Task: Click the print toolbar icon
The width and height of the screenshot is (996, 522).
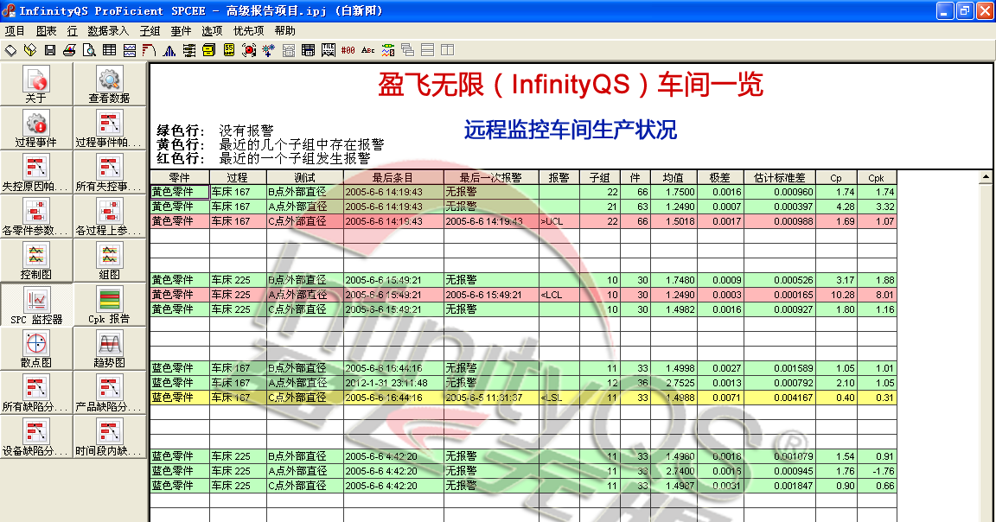Action: coord(69,50)
